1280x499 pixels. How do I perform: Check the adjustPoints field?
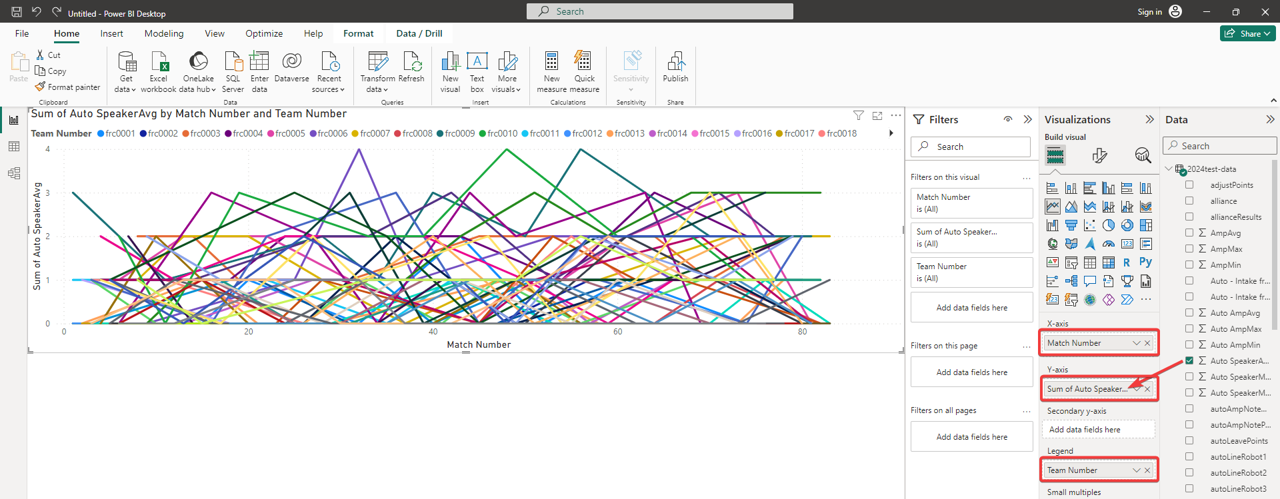(1189, 185)
